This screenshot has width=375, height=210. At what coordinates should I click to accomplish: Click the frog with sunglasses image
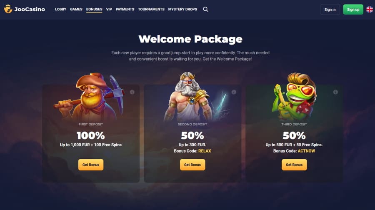click(295, 97)
